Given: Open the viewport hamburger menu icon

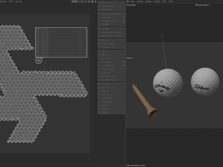Looking at the screenshot, I should click(x=128, y=1).
